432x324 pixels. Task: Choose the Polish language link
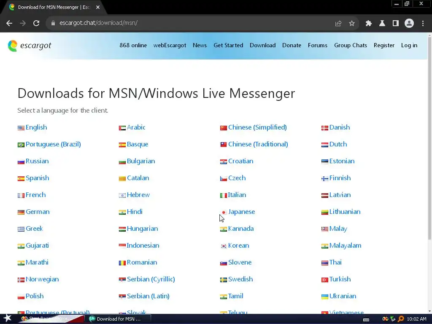click(35, 296)
